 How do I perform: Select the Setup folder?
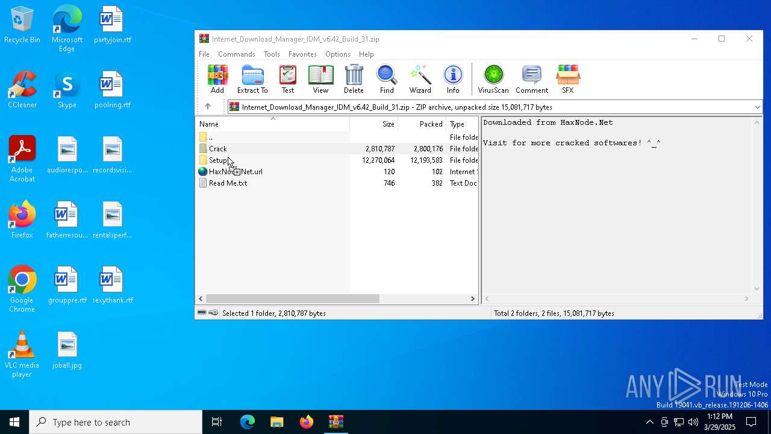click(337, 160)
